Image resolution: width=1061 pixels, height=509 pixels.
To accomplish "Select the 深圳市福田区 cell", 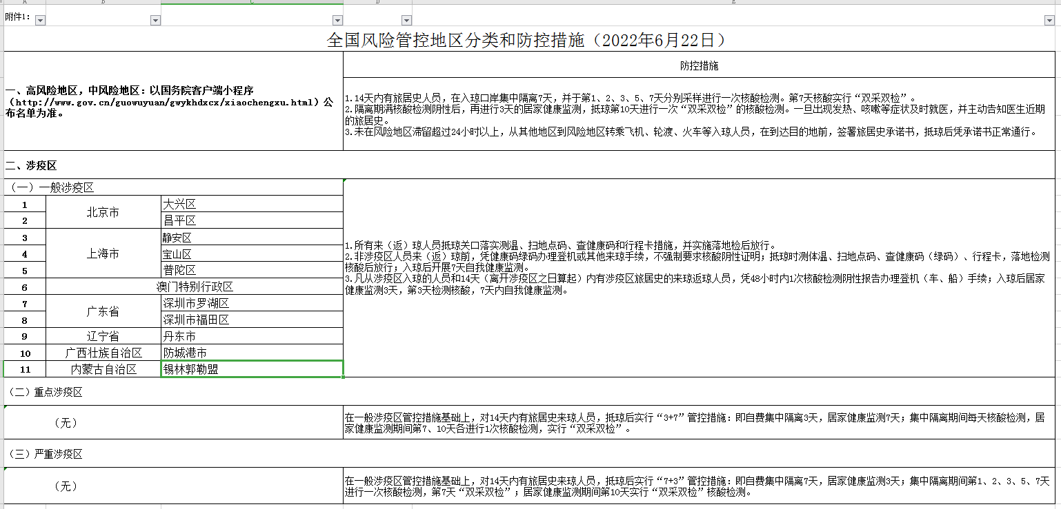I will 252,320.
